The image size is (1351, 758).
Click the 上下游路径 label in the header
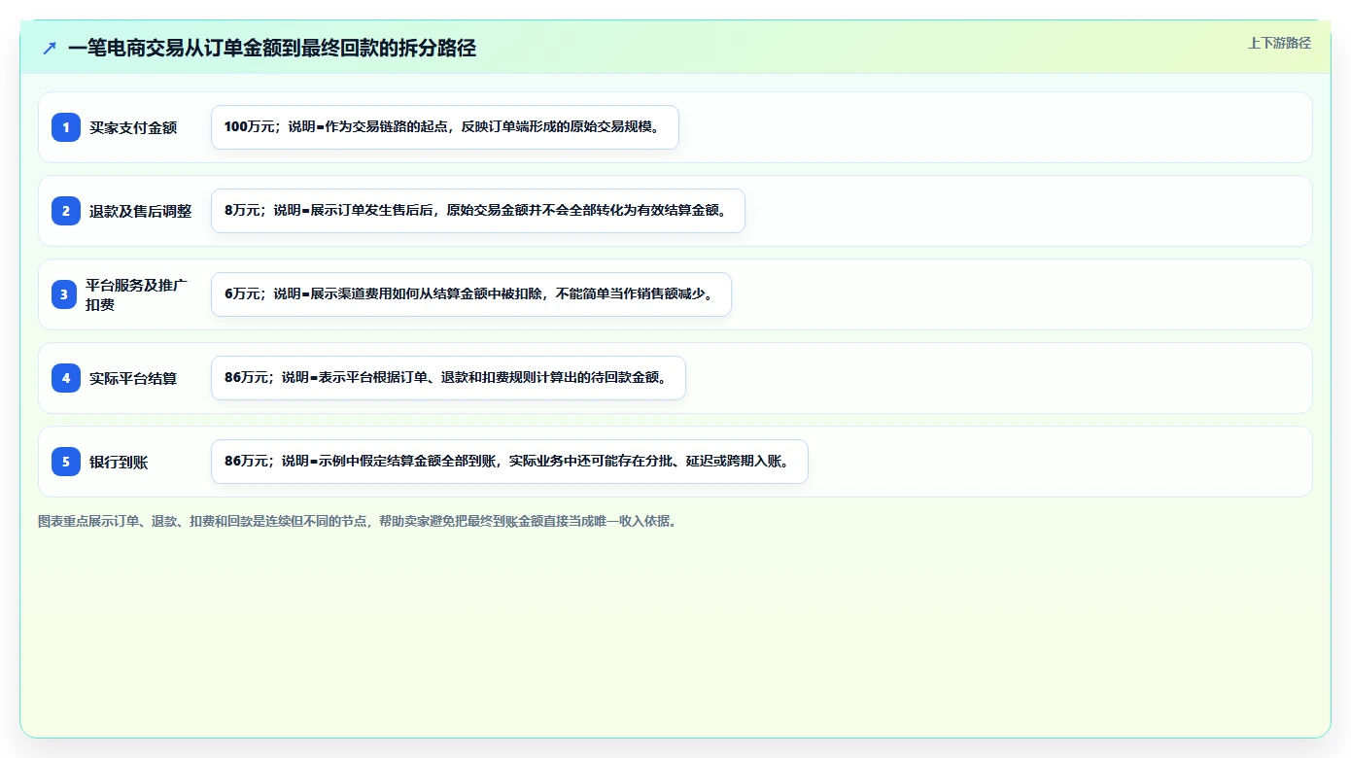1279,43
